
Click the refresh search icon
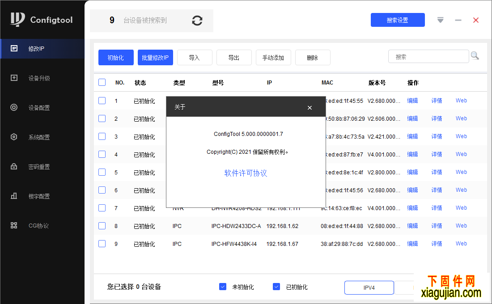click(x=197, y=21)
